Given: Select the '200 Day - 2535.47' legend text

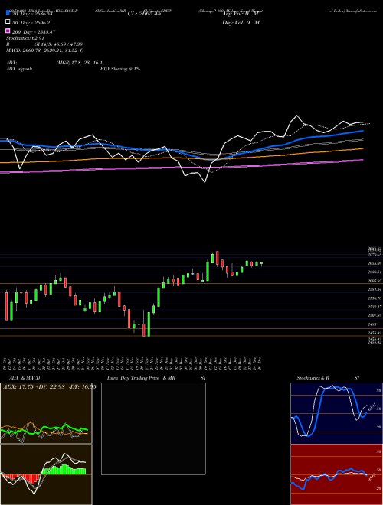Looking at the screenshot, I should (34, 32).
